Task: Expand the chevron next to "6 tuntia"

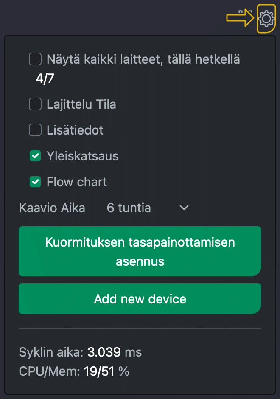Action: pyautogui.click(x=183, y=208)
